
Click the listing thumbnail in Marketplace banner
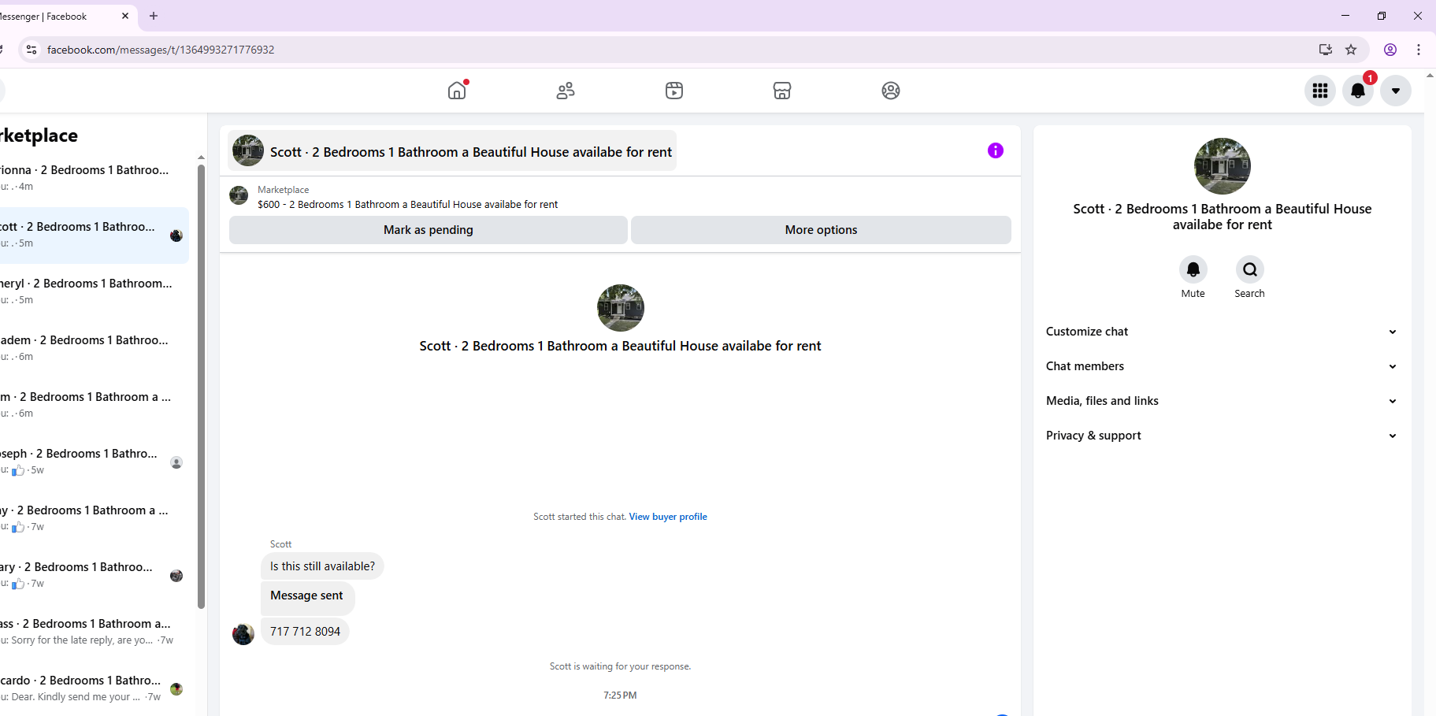[x=239, y=195]
